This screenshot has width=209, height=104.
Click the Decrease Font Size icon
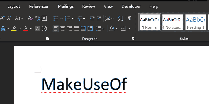click(x=9, y=18)
